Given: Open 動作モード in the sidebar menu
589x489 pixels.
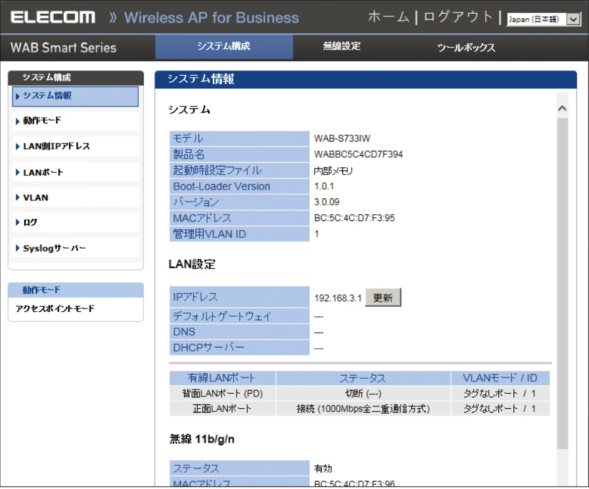Looking at the screenshot, I should point(75,121).
